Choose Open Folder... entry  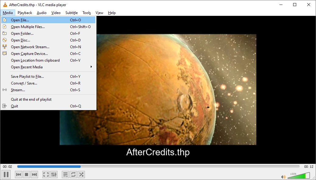[x=48, y=33]
